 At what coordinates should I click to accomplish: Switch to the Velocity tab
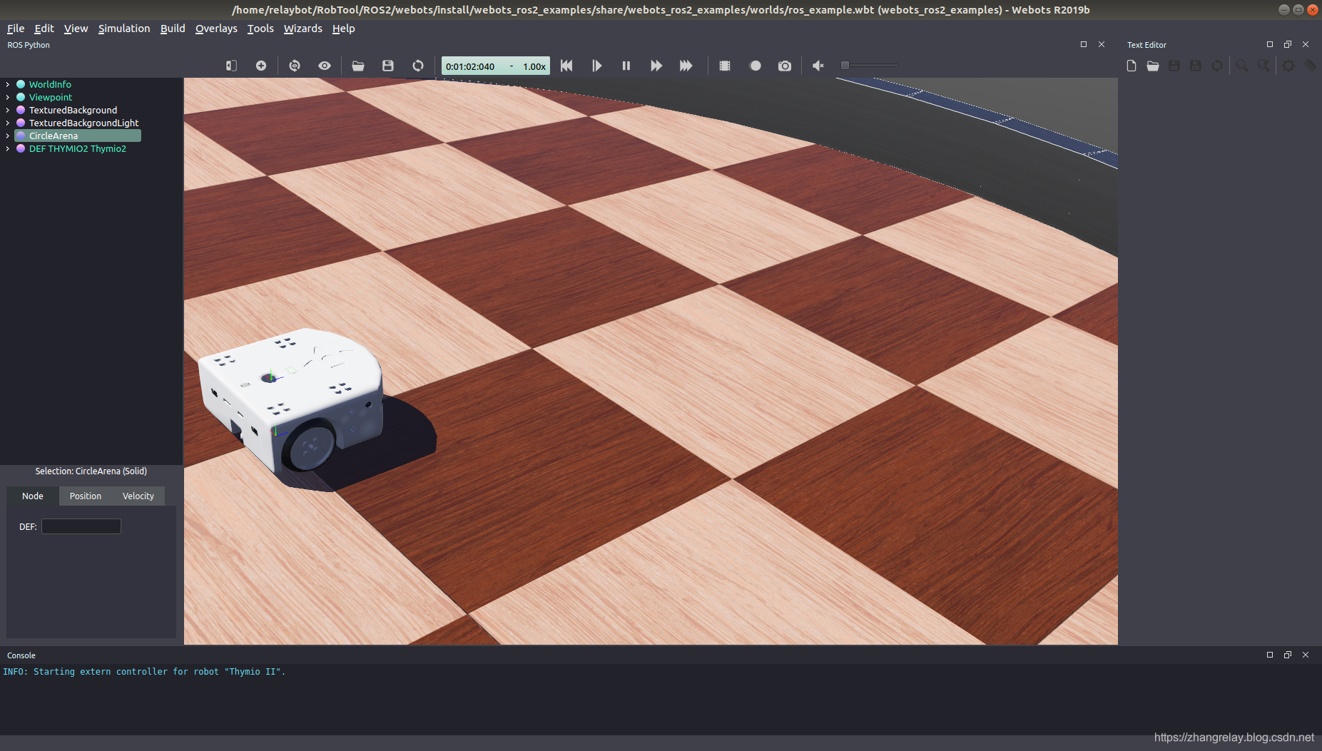pos(138,496)
